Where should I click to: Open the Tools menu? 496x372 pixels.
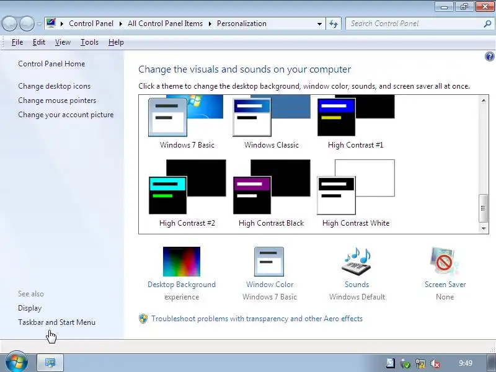click(89, 42)
